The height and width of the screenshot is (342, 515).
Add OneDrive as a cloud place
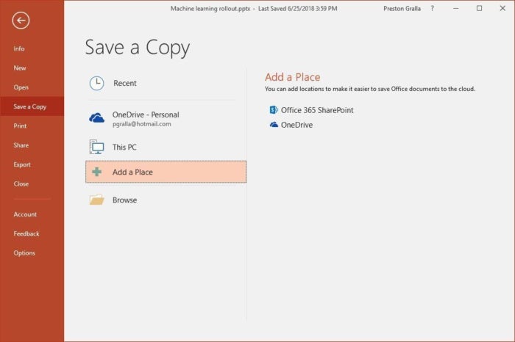[x=291, y=125]
